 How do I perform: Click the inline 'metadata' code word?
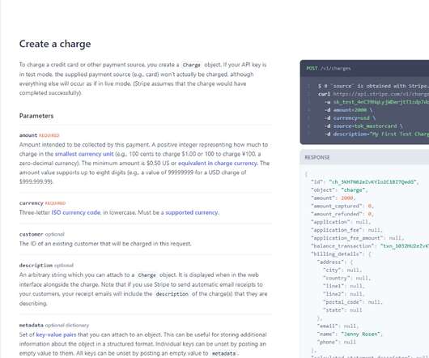coord(223,353)
